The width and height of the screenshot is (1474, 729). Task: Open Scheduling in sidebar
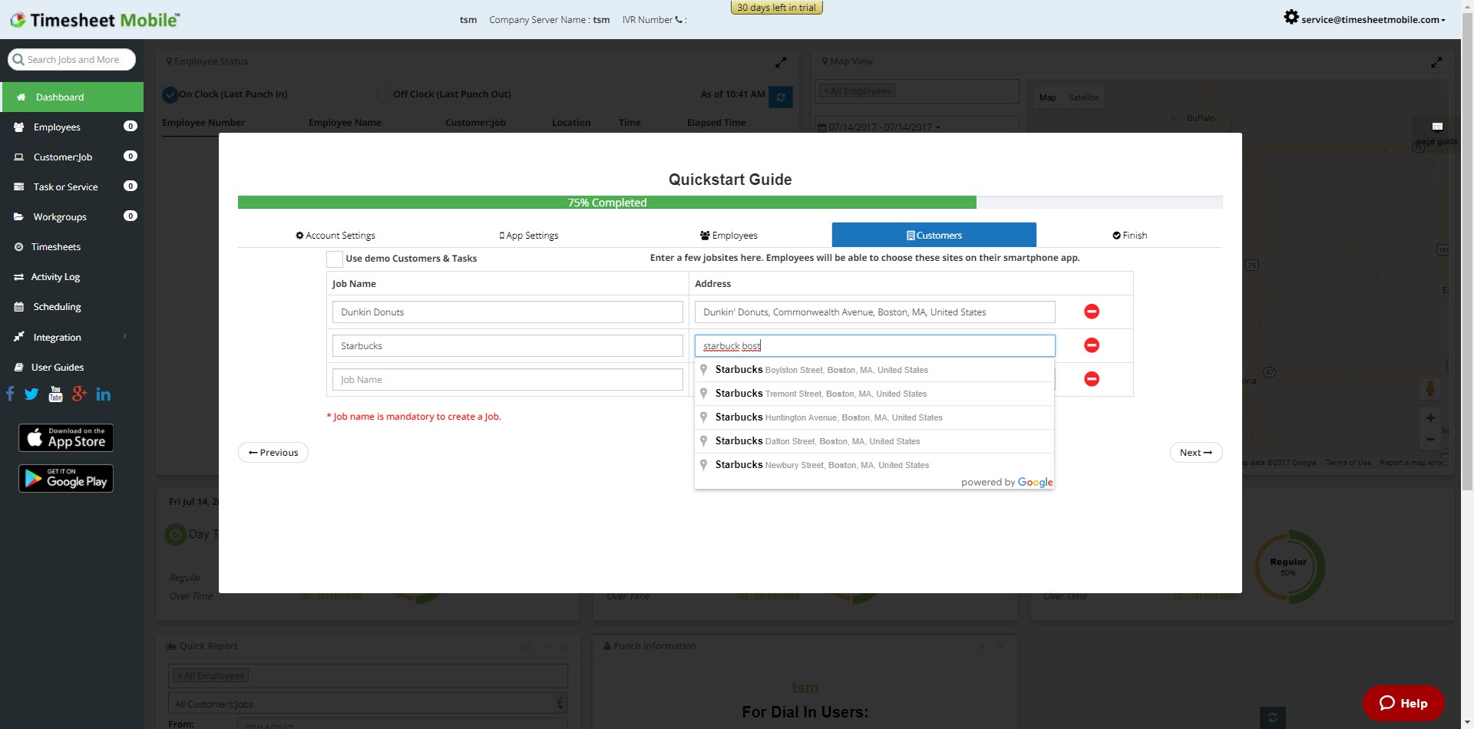[71, 307]
